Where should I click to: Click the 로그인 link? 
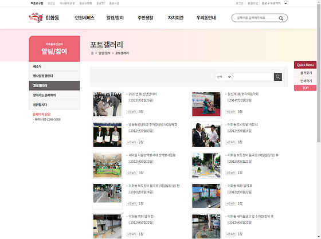pyautogui.click(x=240, y=3)
